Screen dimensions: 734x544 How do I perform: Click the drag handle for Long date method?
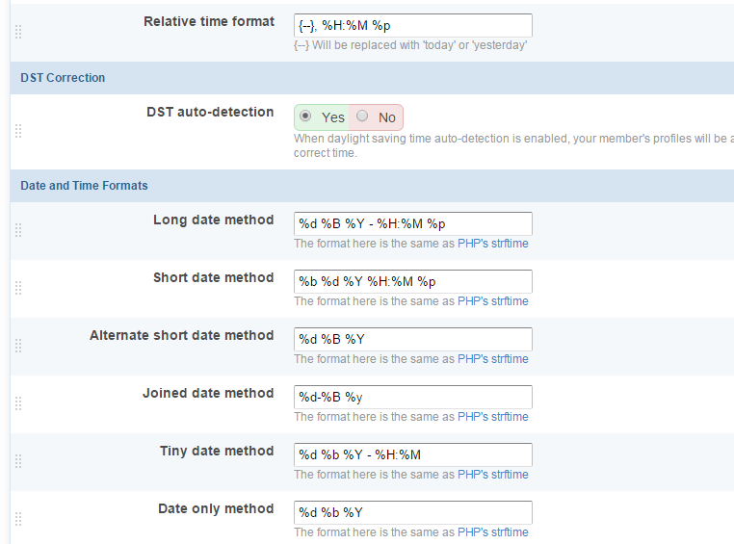[18, 230]
